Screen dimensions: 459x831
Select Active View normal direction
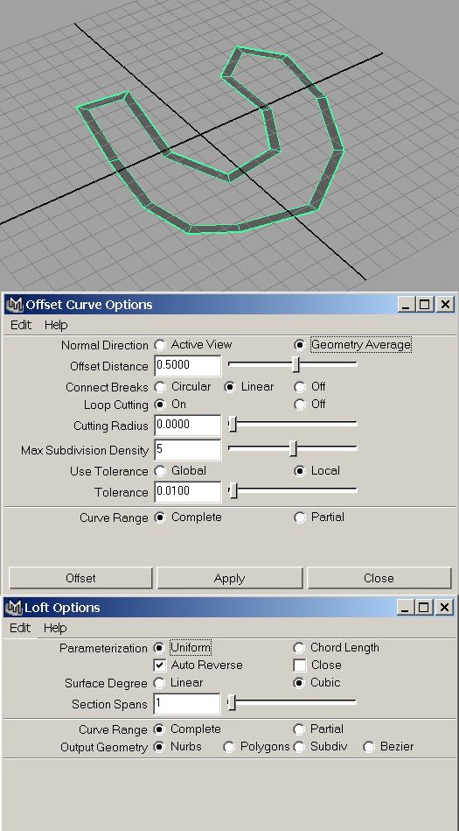[x=160, y=345]
